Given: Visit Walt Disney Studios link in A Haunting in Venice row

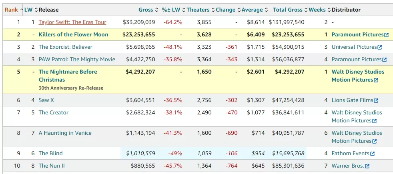Looking at the screenshot, I should point(357,137).
